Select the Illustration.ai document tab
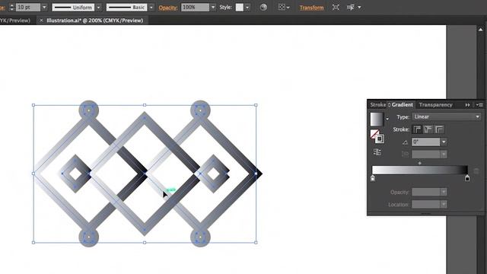This screenshot has width=487, height=274. click(x=94, y=21)
